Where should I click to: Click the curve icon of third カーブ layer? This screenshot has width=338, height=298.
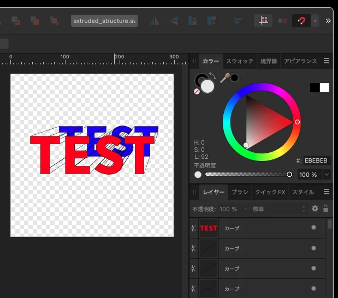tap(193, 269)
